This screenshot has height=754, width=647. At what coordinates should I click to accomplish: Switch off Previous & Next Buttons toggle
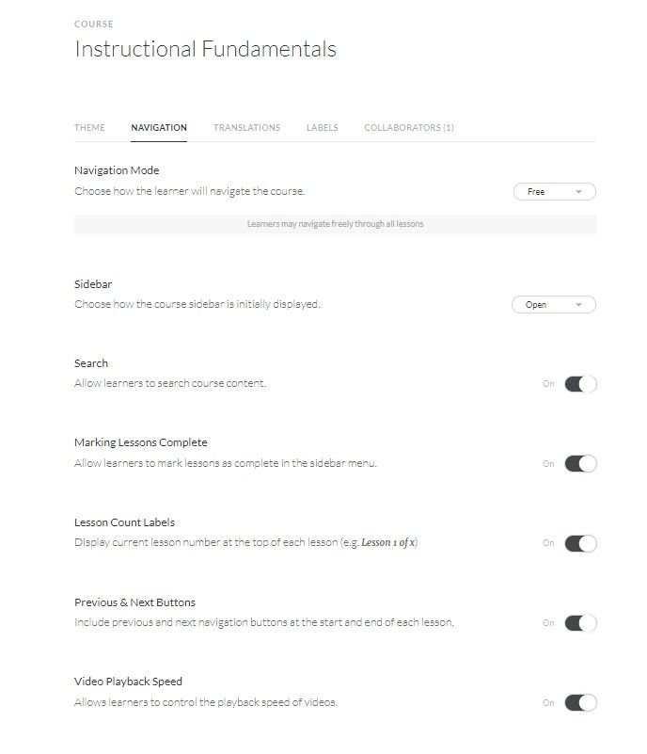580,623
